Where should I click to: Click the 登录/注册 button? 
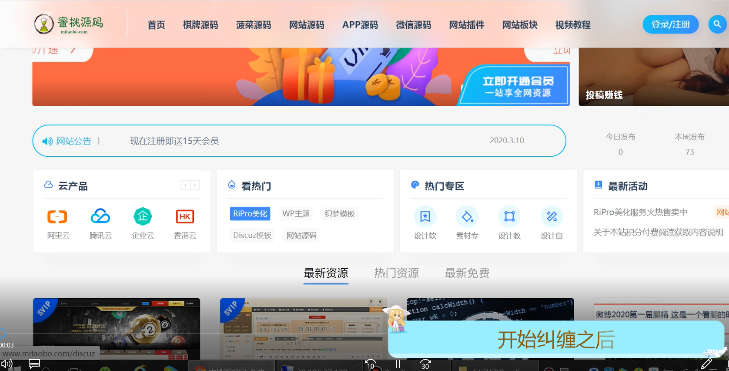pos(670,24)
